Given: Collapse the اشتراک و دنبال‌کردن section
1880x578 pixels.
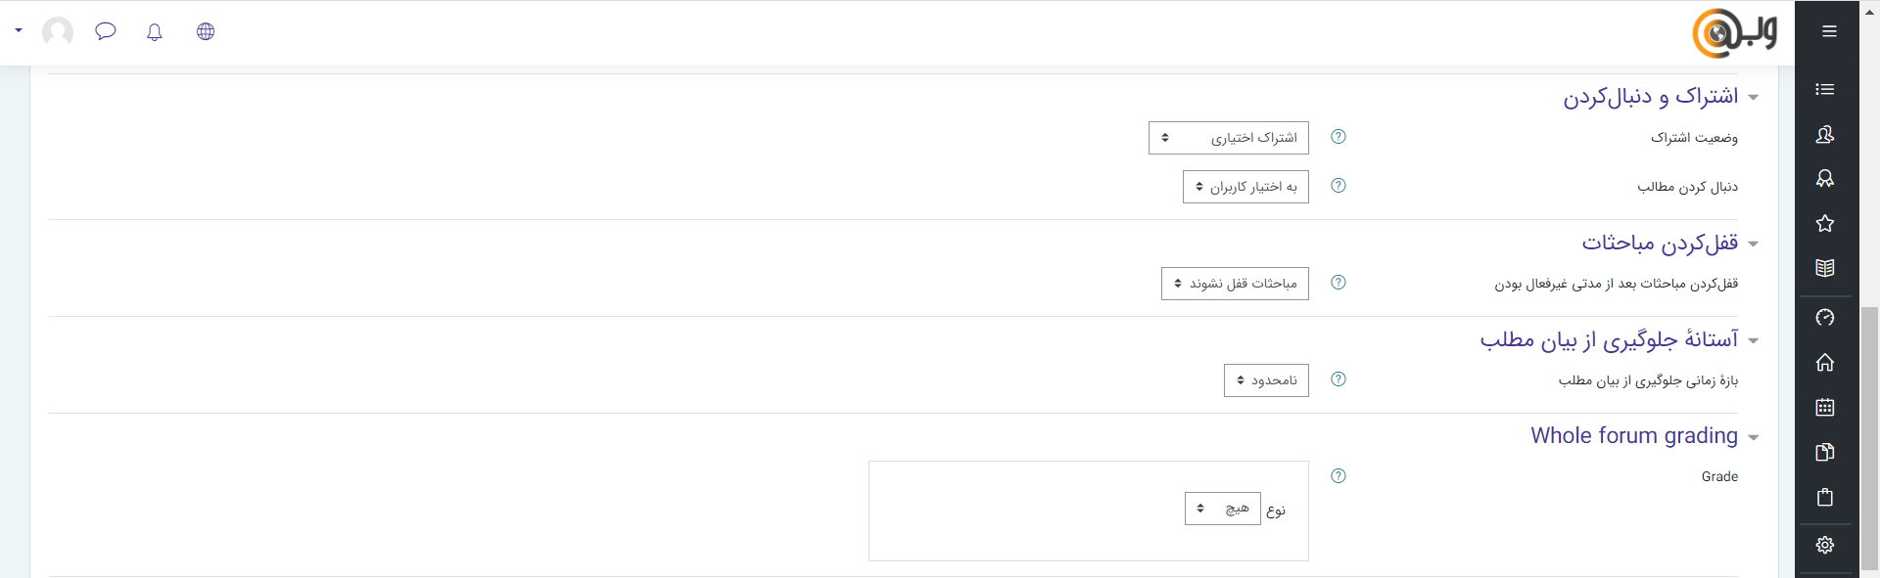Looking at the screenshot, I should pyautogui.click(x=1753, y=98).
